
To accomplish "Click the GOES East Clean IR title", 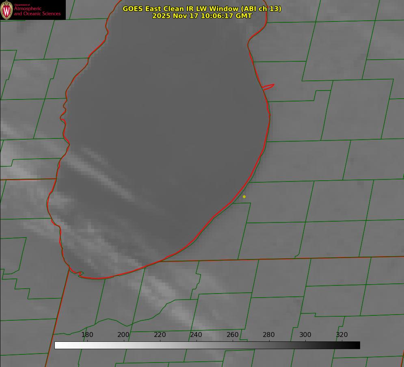I will [x=202, y=9].
